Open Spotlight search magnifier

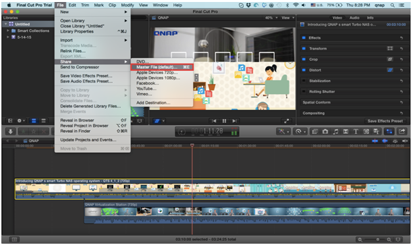pyautogui.click(x=393, y=5)
